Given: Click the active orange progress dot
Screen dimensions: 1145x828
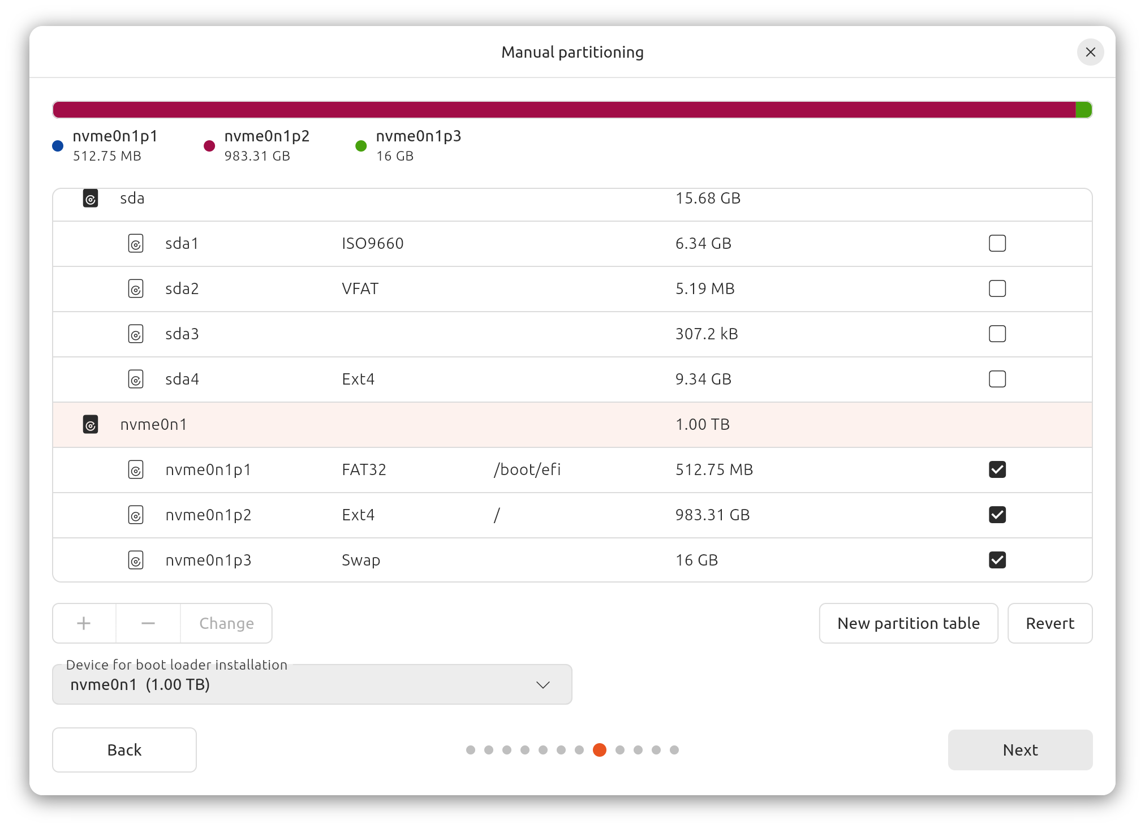Looking at the screenshot, I should pyautogui.click(x=600, y=750).
